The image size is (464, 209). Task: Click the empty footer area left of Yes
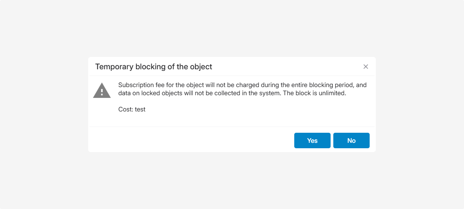click(193, 140)
